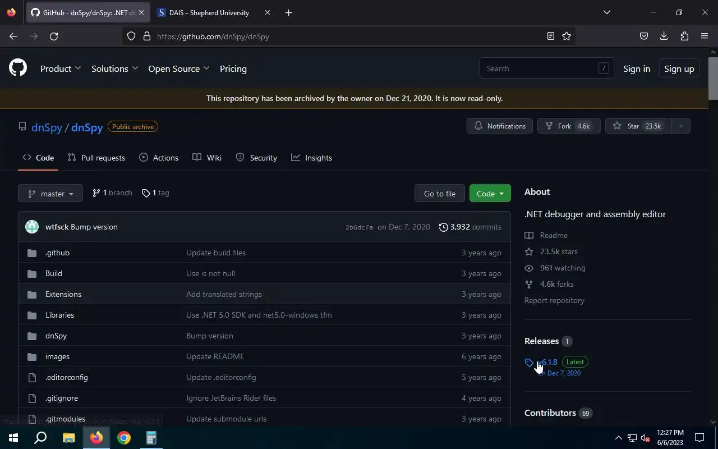Click the 'Update README' commit message
718x449 pixels.
[215, 356]
